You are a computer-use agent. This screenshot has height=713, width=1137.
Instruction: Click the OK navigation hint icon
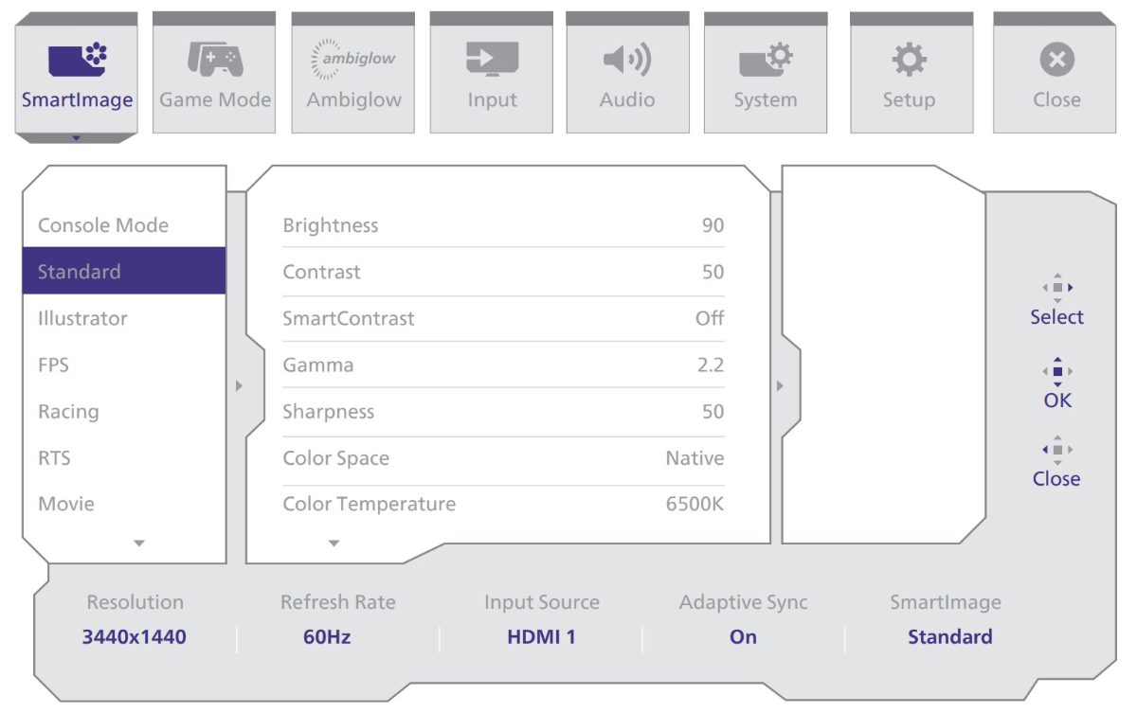click(1057, 370)
